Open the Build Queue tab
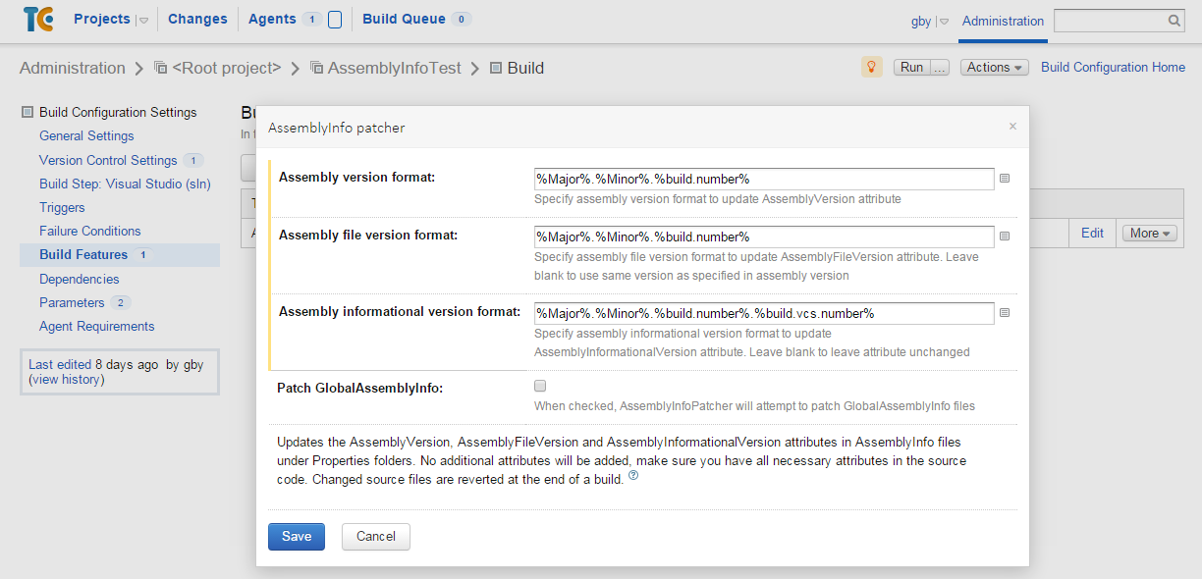1202x579 pixels. pos(404,19)
